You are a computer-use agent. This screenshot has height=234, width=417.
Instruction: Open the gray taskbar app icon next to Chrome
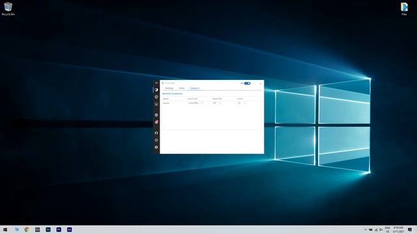tap(38, 229)
